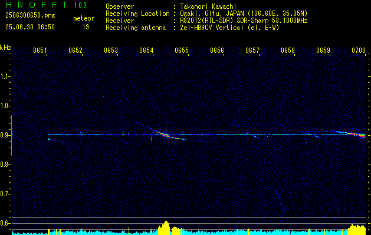The image size is (371, 235).
Task: Click time marker 0656
Action: [x=217, y=51]
